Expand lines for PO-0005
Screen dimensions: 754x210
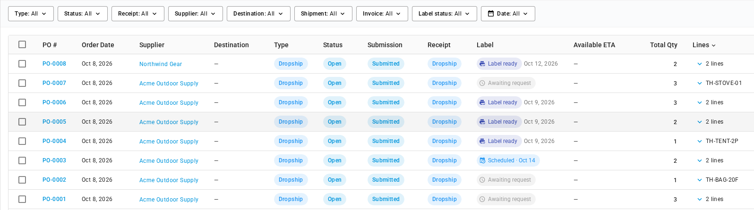[700, 122]
